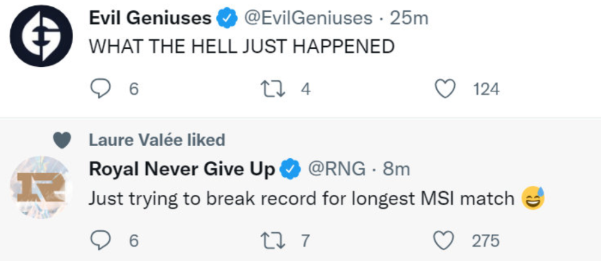Click the Evil Geniuses display name

point(150,19)
